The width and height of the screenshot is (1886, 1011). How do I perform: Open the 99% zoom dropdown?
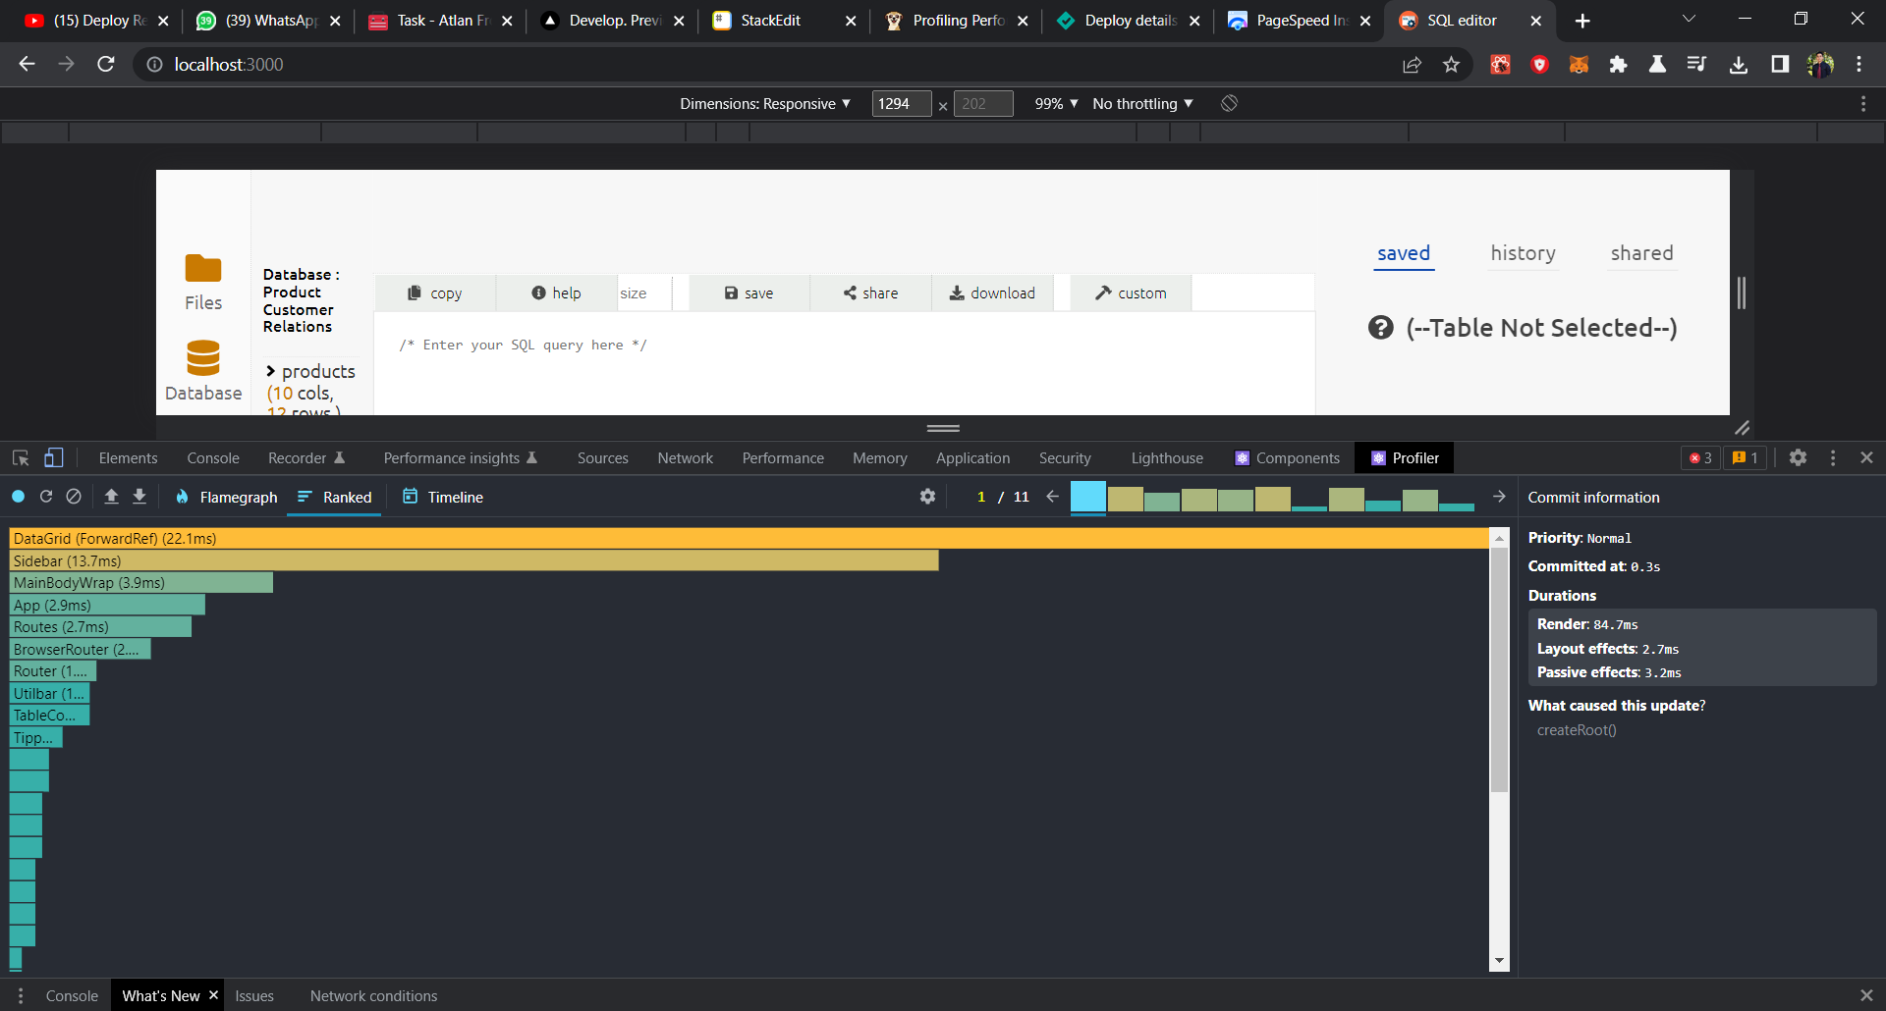coord(1056,103)
